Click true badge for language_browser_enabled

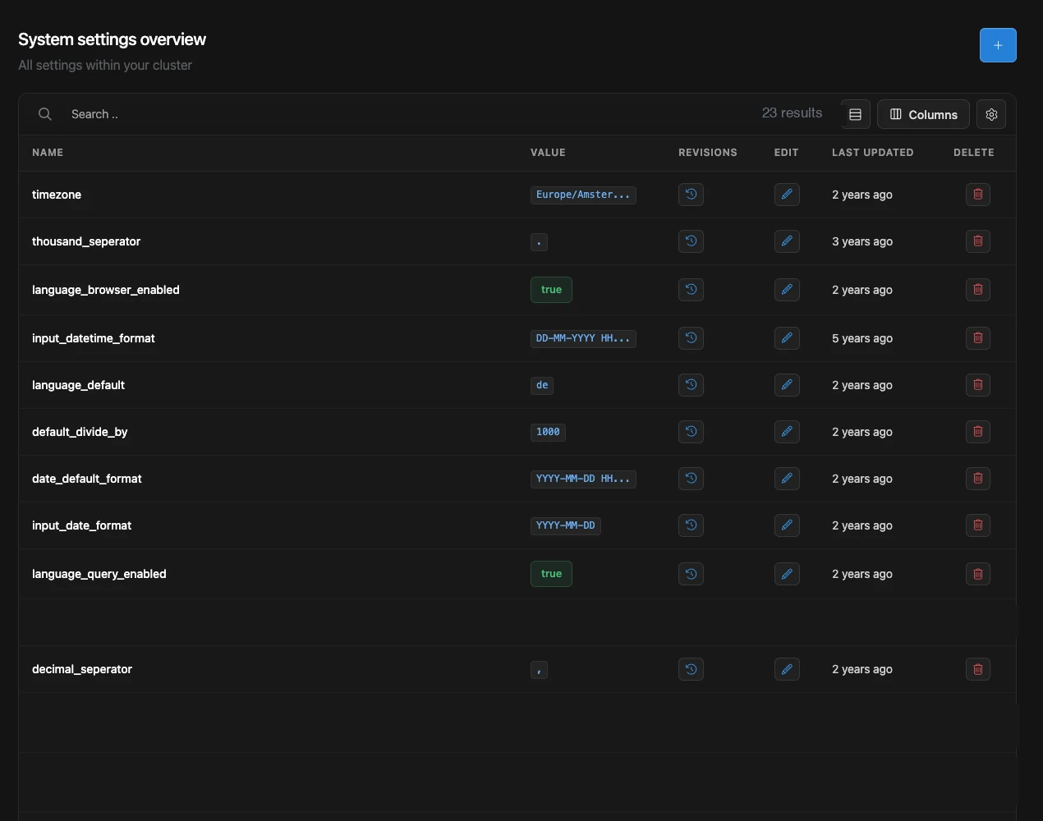coord(551,290)
